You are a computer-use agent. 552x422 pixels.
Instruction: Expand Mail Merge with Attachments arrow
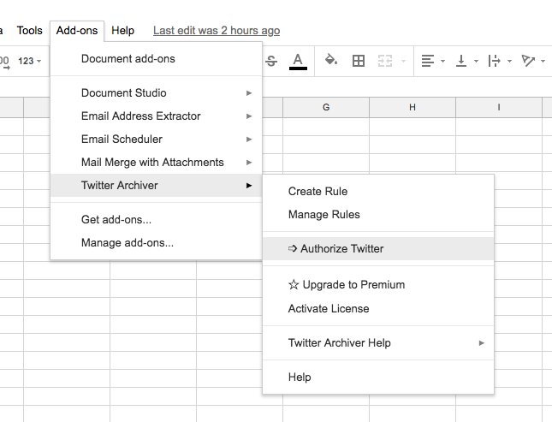[249, 162]
